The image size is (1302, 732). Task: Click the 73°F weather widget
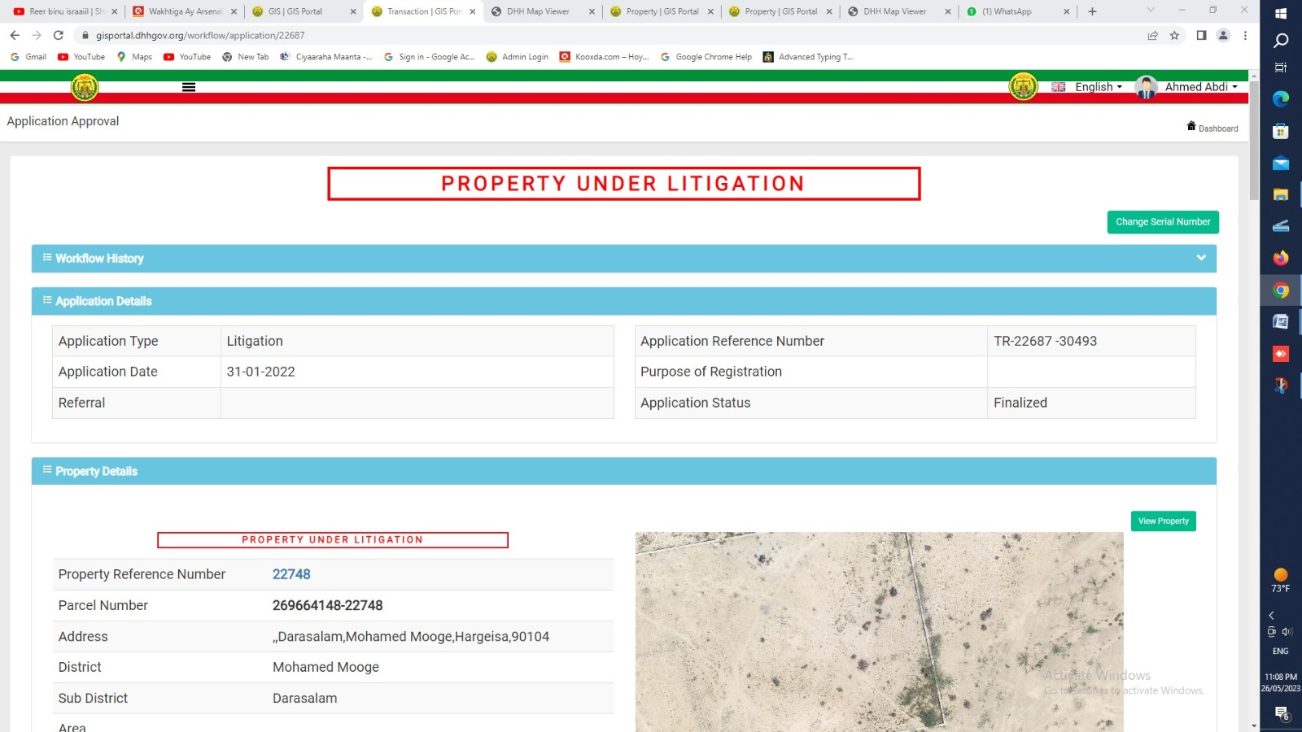(x=1281, y=581)
